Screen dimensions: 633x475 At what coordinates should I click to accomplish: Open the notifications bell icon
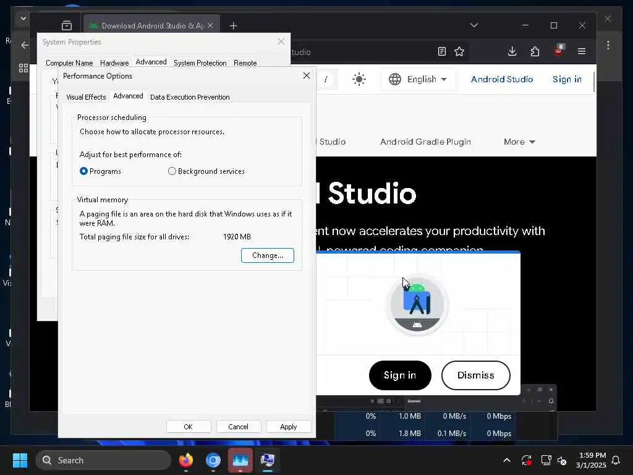point(616,460)
